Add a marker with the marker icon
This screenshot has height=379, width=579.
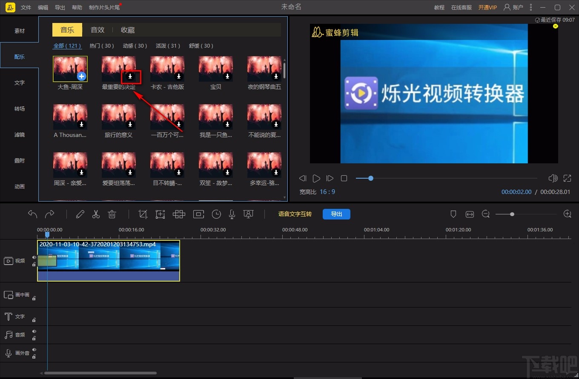coord(453,214)
